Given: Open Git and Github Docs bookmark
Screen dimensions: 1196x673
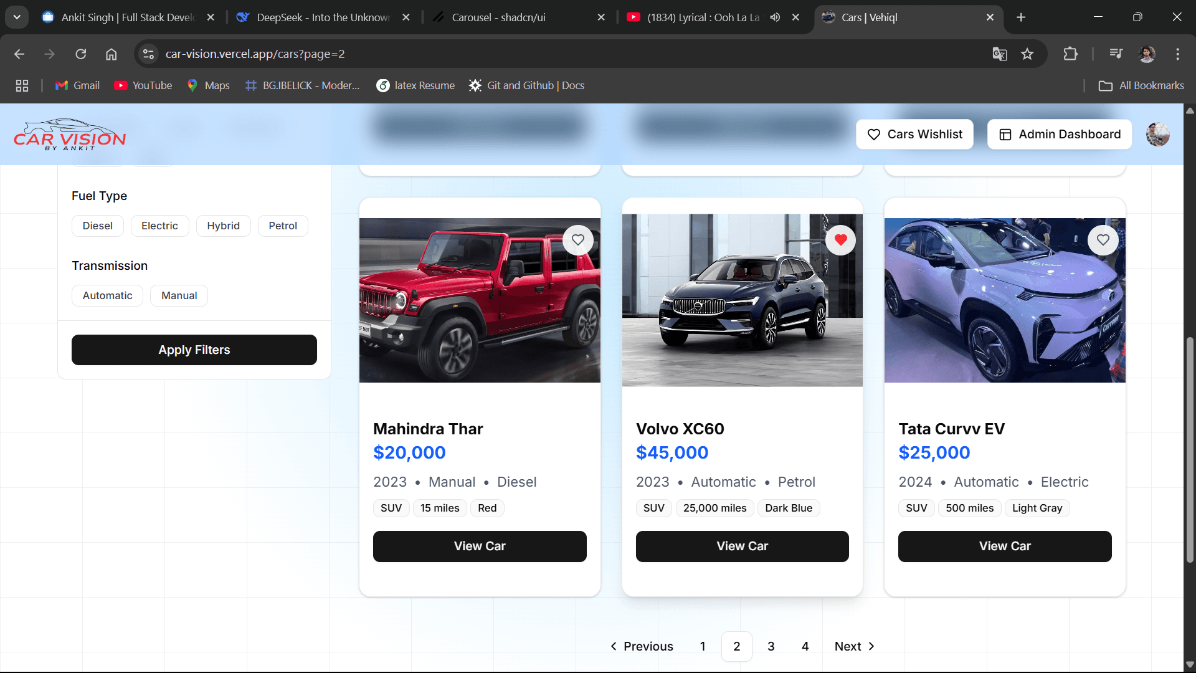Looking at the screenshot, I should [527, 85].
